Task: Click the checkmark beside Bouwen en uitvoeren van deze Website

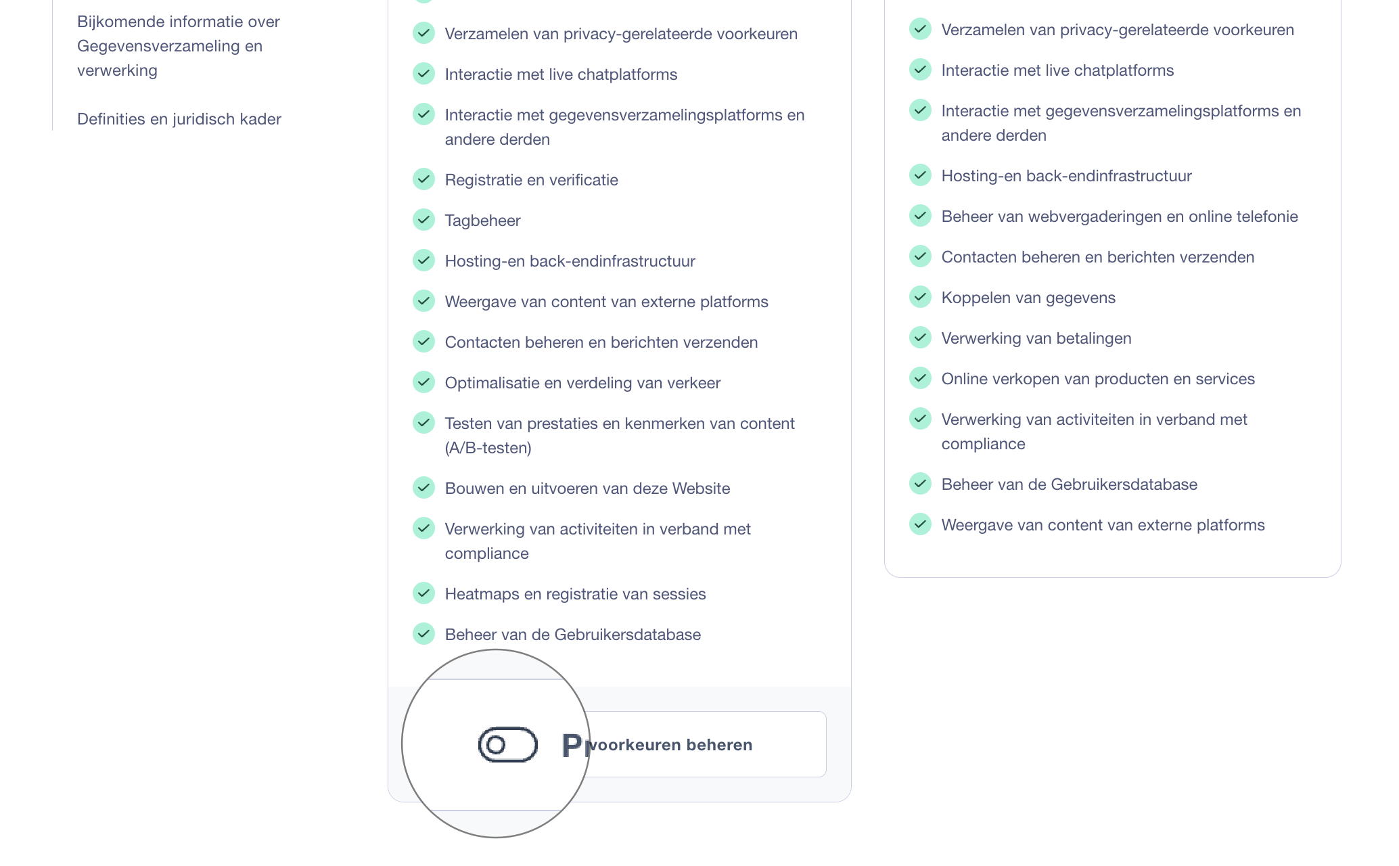Action: click(423, 488)
